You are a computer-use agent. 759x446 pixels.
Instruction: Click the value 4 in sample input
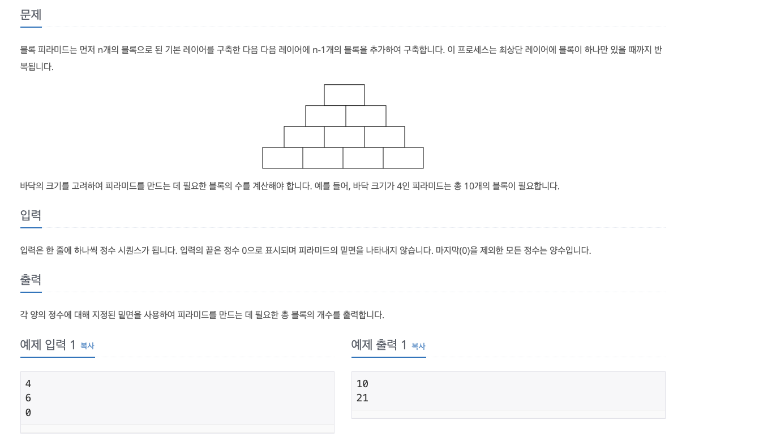pyautogui.click(x=28, y=384)
